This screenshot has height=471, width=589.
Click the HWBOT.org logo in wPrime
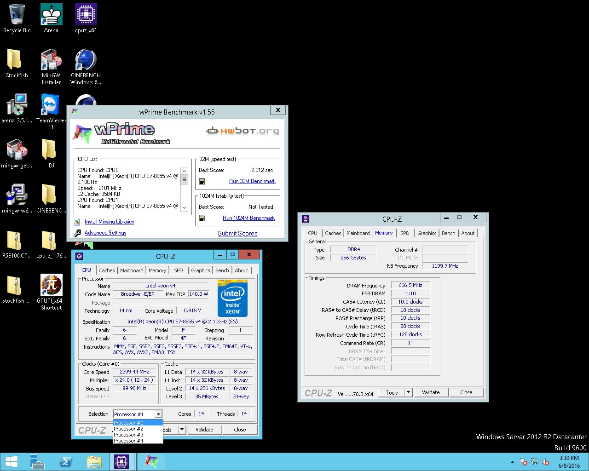(x=243, y=131)
